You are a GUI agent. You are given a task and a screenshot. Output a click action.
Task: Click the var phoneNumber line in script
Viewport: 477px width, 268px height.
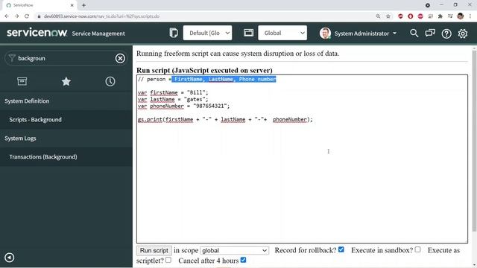(184, 106)
